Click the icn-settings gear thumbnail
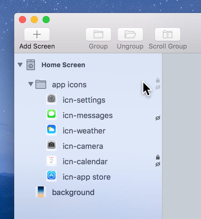 51,99
